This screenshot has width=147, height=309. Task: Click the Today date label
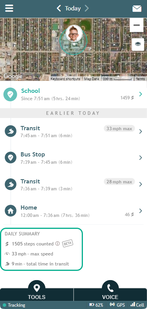(73, 8)
